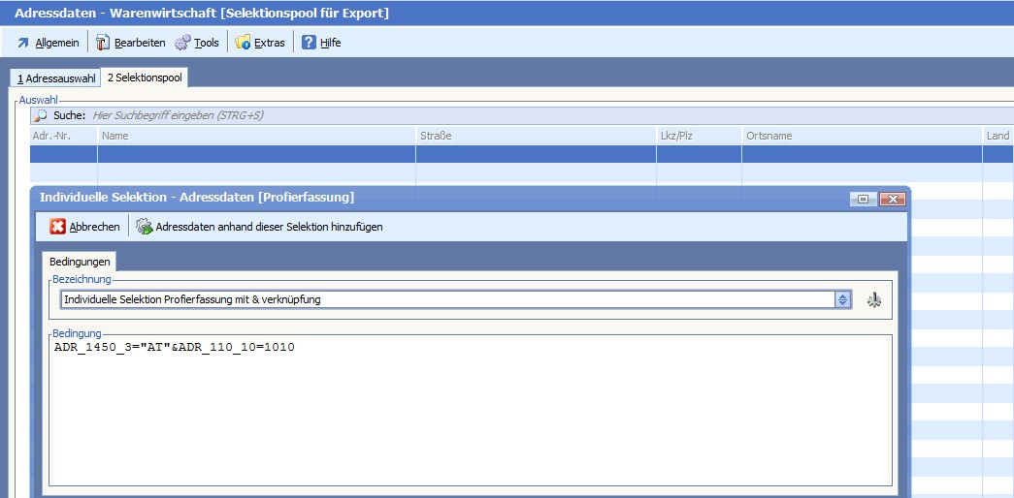Sort by the Ortsname column header
This screenshot has height=498, width=1014.
tap(862, 136)
